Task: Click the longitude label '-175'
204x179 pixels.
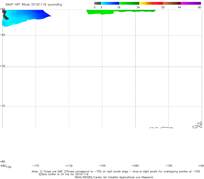Action: [36, 166]
